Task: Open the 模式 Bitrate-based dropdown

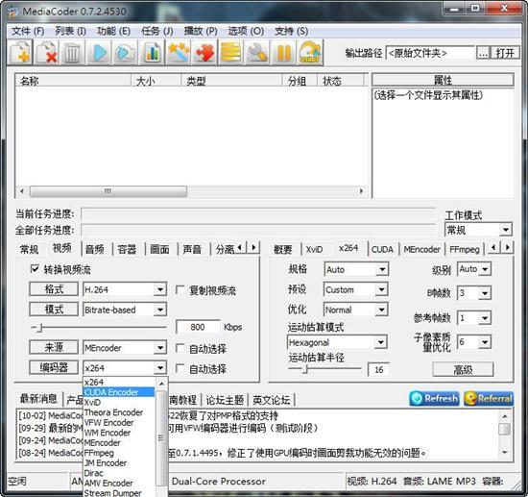Action: point(160,310)
